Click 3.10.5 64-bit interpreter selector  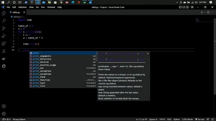[x=188, y=119]
